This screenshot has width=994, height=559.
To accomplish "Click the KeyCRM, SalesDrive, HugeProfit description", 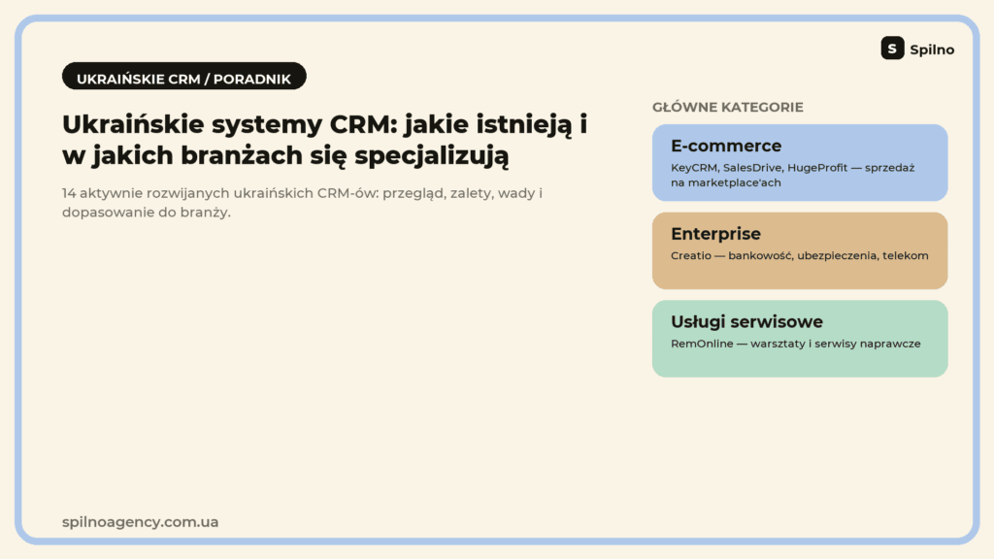I will 792,175.
